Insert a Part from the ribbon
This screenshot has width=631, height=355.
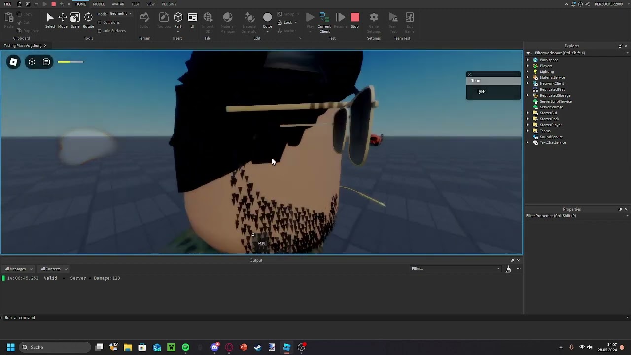click(x=178, y=20)
